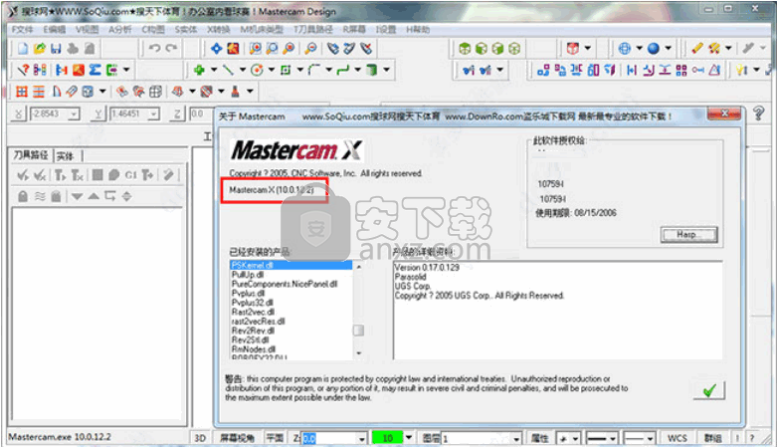Click the question-mark help icon beside dialog

[758, 113]
